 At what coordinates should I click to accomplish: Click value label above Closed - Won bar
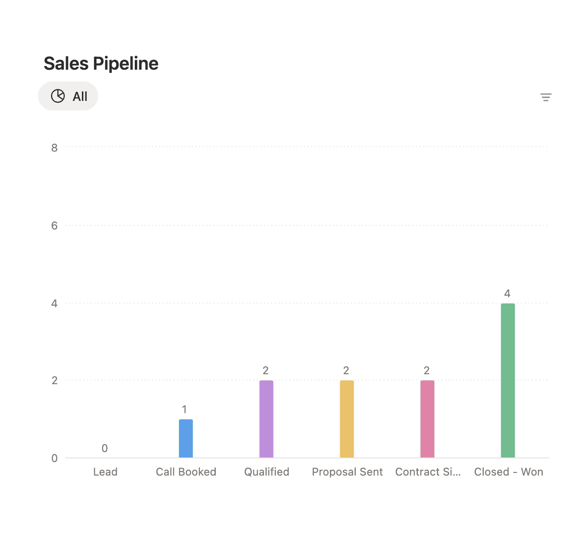507,294
